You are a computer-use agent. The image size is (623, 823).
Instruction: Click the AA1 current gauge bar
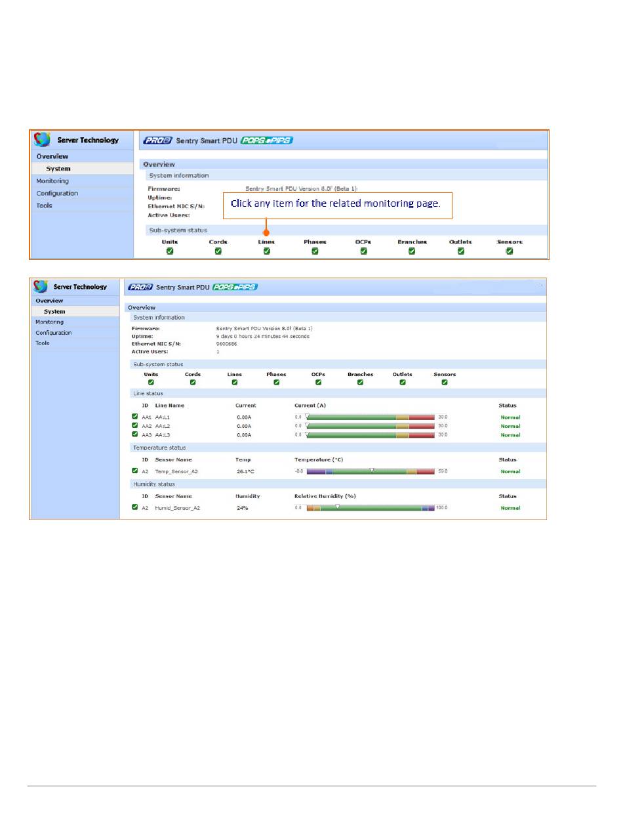click(371, 417)
